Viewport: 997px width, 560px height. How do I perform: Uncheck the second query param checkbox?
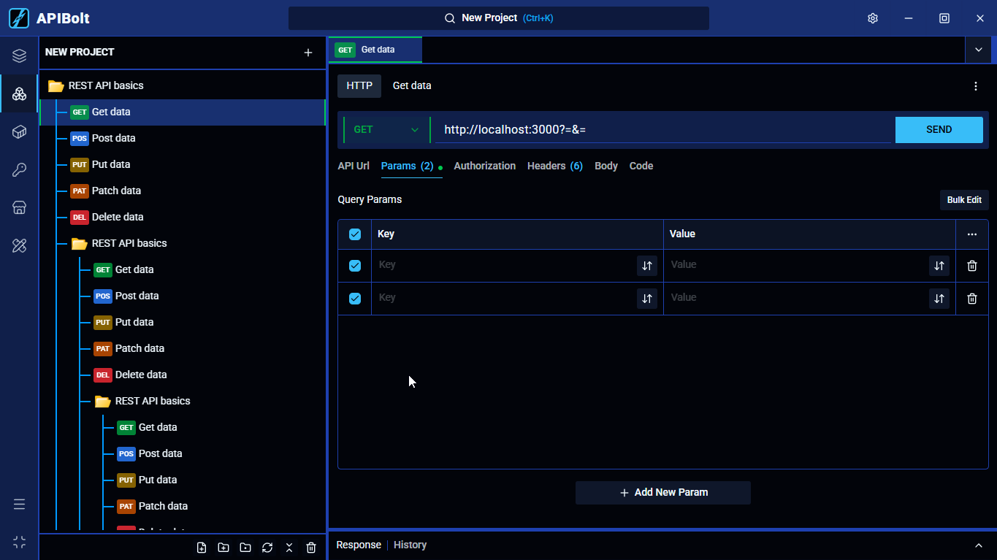click(x=355, y=299)
